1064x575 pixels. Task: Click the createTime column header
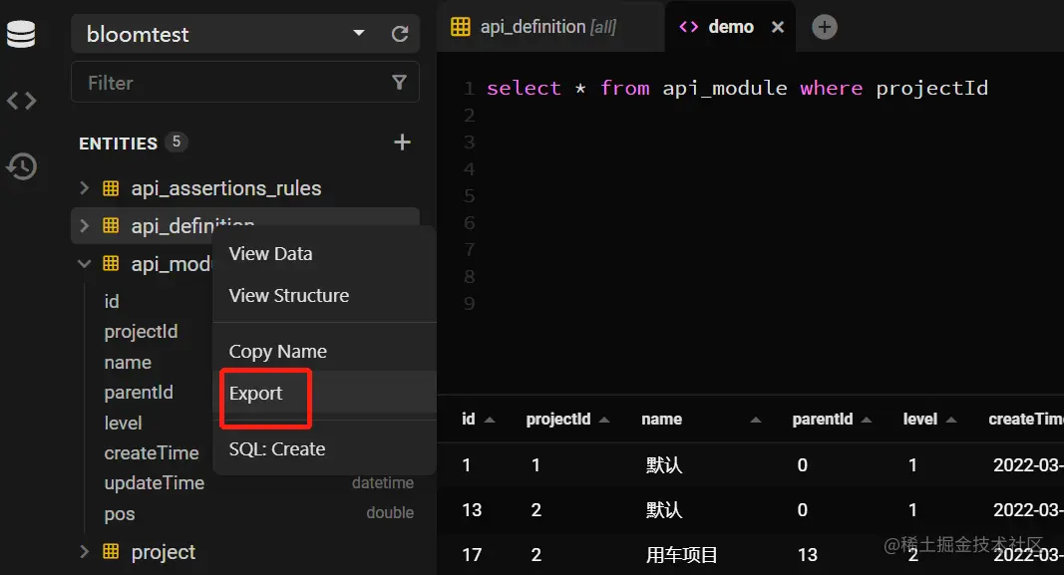(x=1026, y=420)
